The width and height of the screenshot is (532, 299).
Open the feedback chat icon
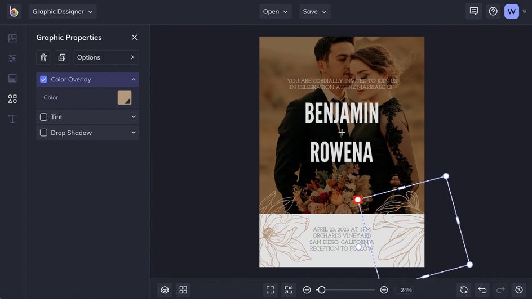point(473,11)
